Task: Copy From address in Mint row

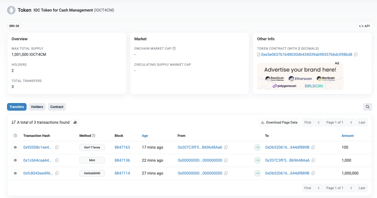Action: pyautogui.click(x=226, y=160)
